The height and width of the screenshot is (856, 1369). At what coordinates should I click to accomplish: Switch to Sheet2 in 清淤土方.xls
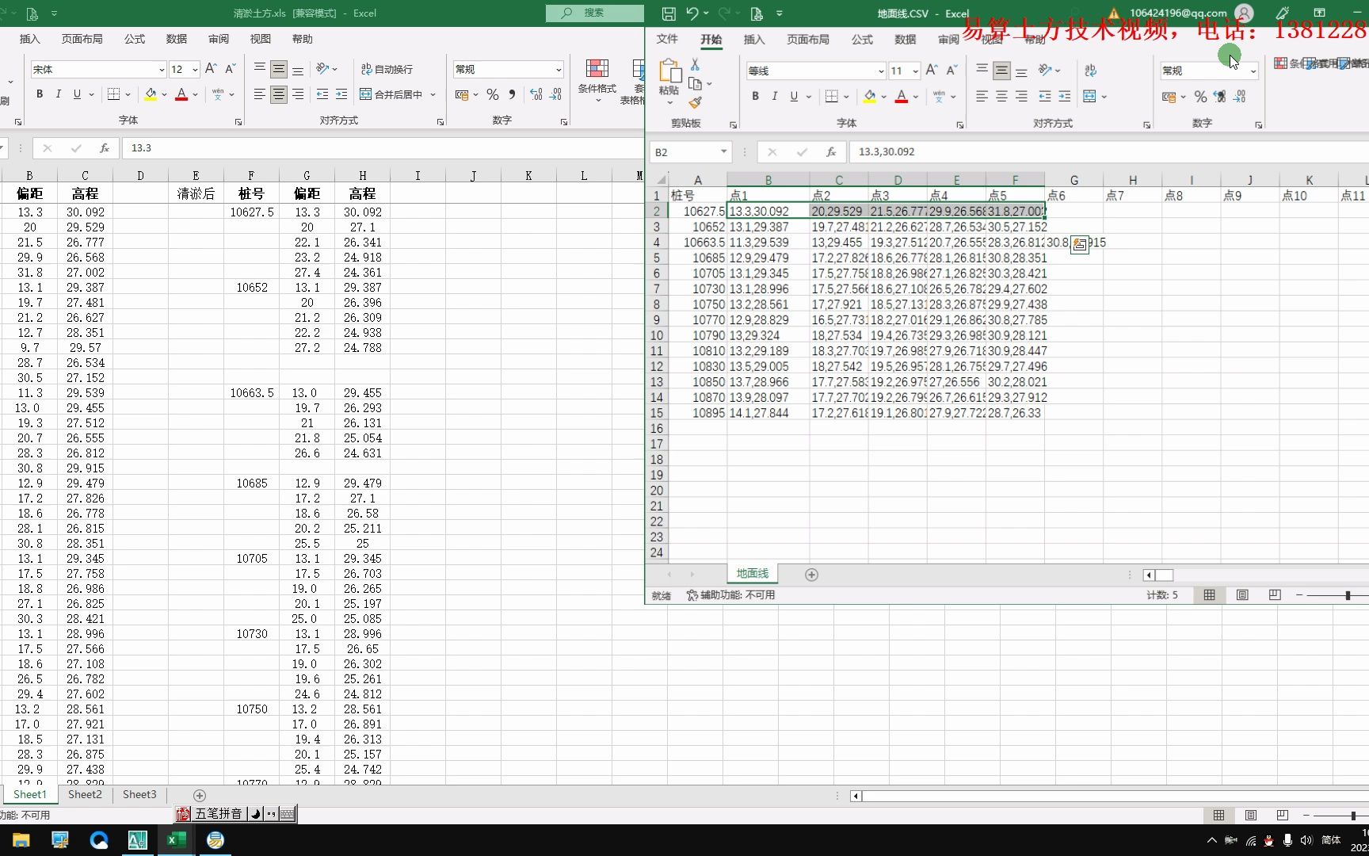click(x=85, y=794)
